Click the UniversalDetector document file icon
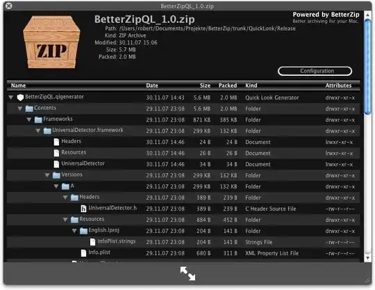Viewport: 375px width, 290px height. [x=56, y=164]
